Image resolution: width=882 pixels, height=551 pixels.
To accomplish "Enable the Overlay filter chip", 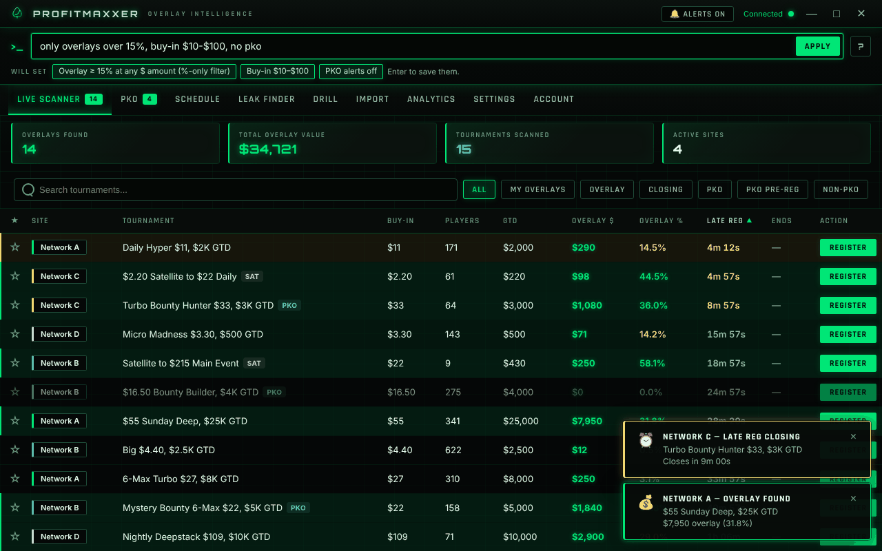I will click(x=607, y=189).
